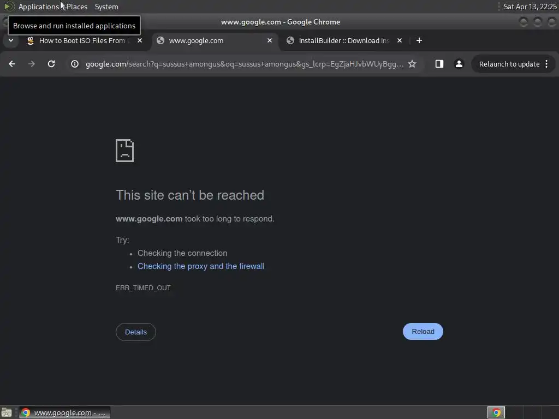
Task: Click the show desktop icon in bottom panel
Action: (7, 412)
